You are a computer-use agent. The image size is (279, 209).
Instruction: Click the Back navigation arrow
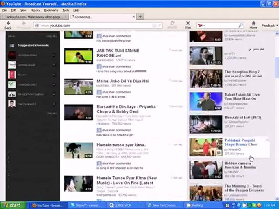click(8, 24)
